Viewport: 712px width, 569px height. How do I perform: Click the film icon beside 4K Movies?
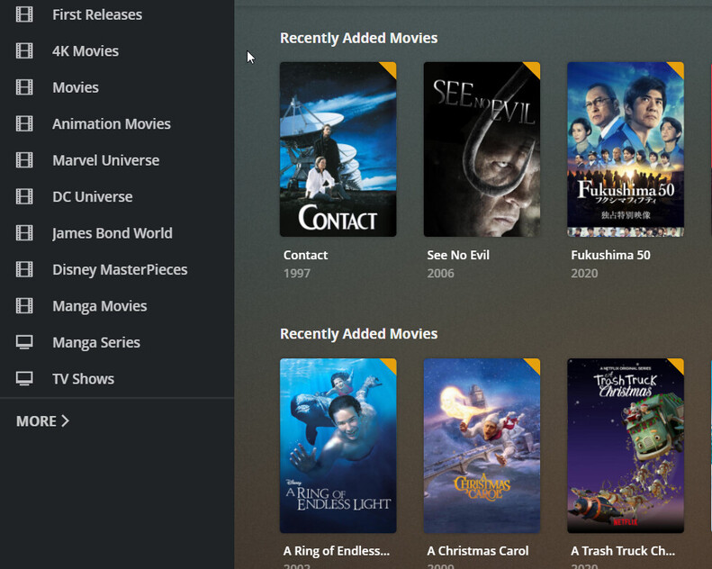[x=24, y=50]
